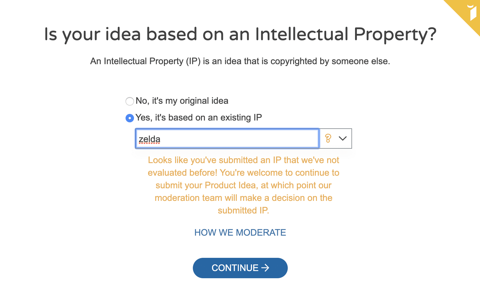The image size is (480, 307).
Task: Open the HOW WE MODERATE link
Action: click(240, 232)
